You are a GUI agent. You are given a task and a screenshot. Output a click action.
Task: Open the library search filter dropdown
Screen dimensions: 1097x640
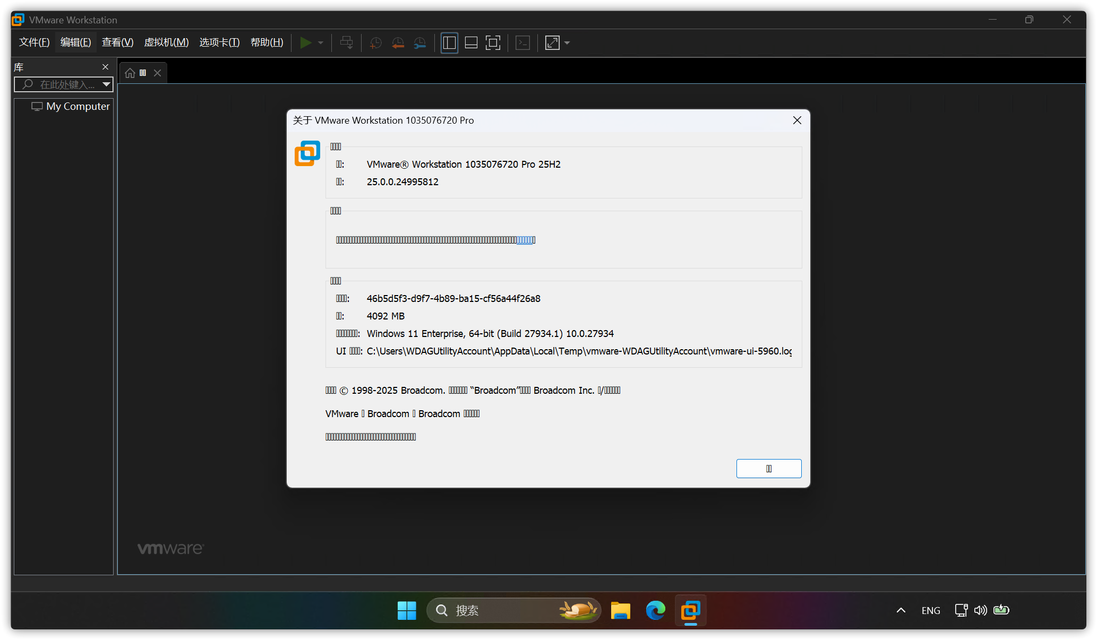106,84
